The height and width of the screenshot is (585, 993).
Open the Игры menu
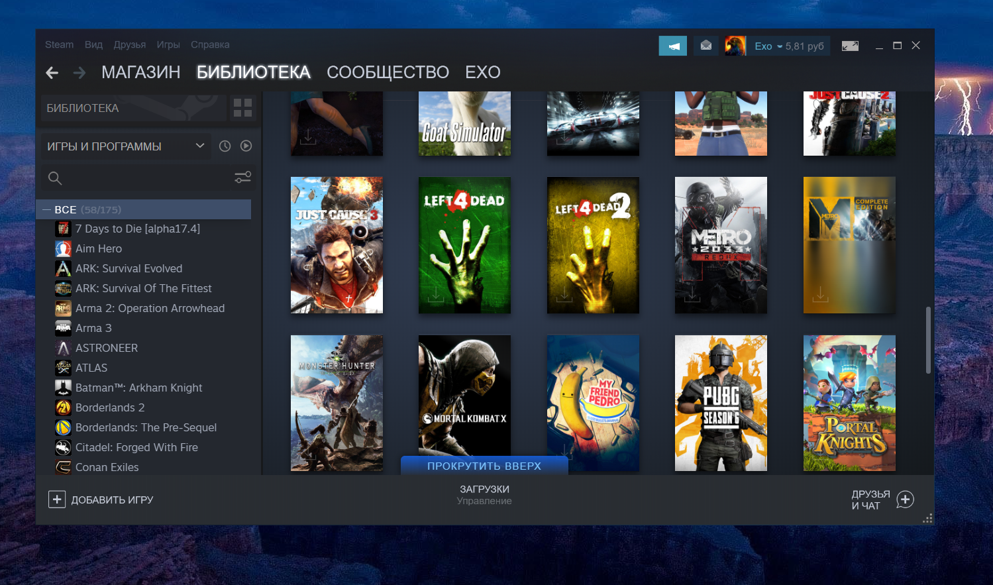click(x=168, y=45)
